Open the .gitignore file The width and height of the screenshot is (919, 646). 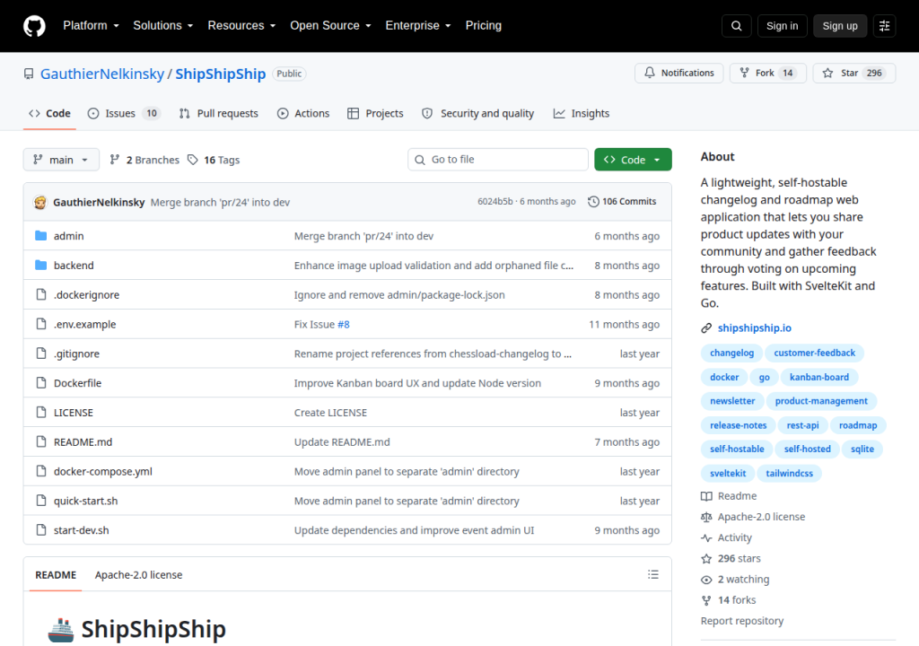point(77,354)
